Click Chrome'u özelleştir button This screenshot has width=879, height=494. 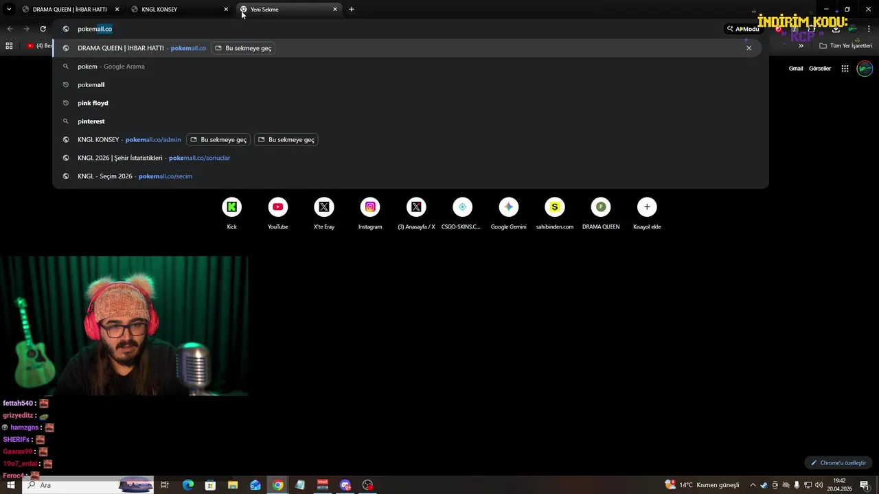click(838, 463)
